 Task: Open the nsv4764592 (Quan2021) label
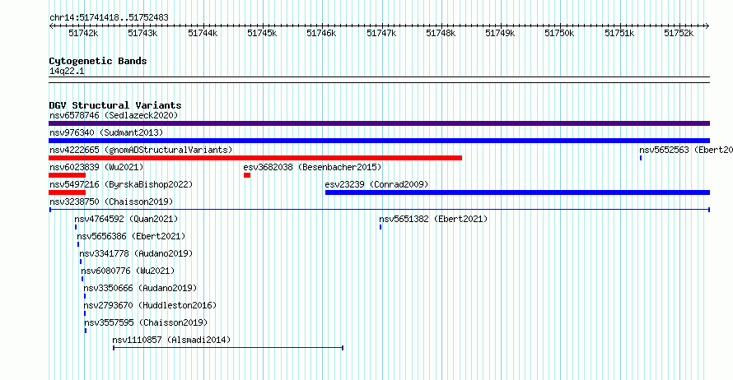pyautogui.click(x=126, y=219)
